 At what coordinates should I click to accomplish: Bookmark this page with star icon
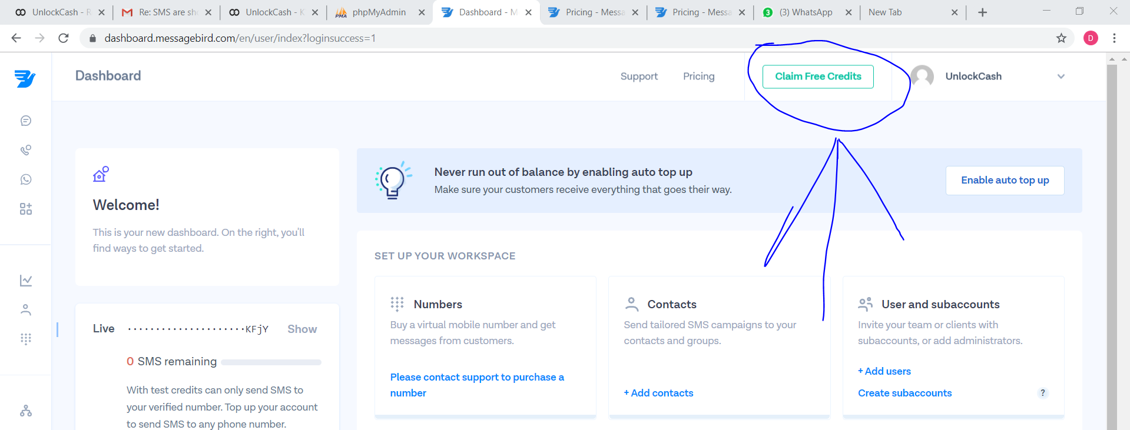pyautogui.click(x=1061, y=38)
